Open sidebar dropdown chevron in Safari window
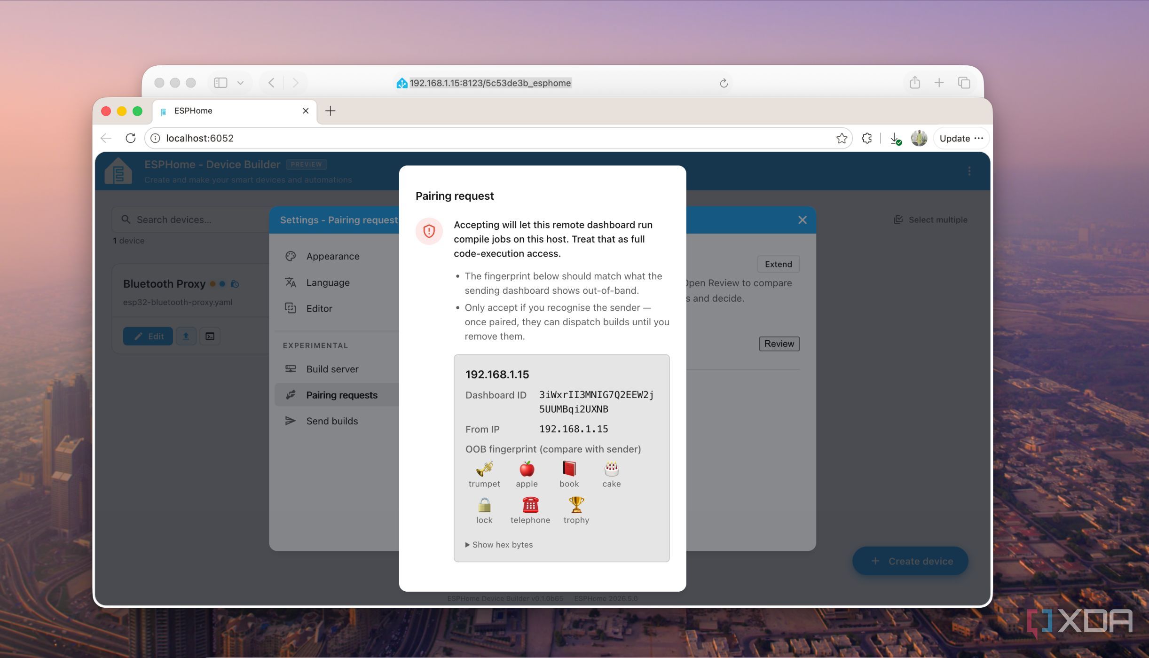 click(x=240, y=83)
